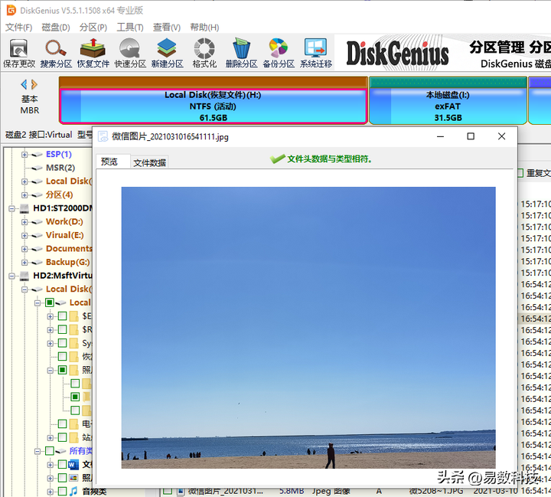Click the beach photo preview image
The width and height of the screenshot is (551, 497).
[308, 328]
